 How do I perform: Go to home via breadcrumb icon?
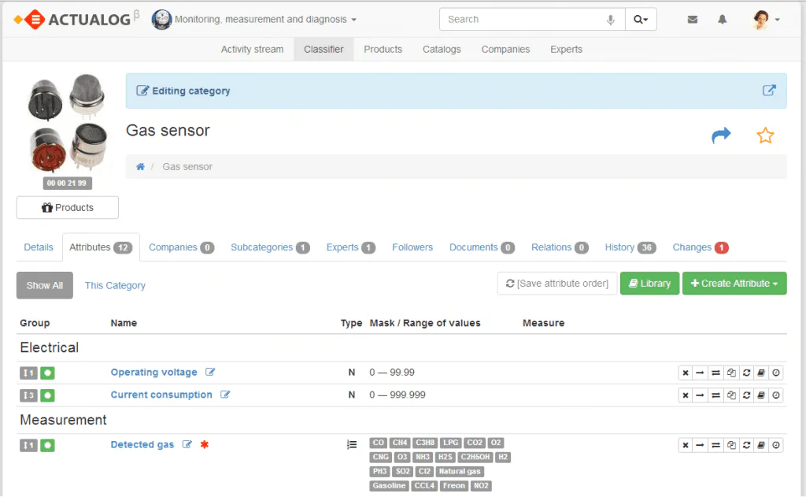pyautogui.click(x=140, y=167)
